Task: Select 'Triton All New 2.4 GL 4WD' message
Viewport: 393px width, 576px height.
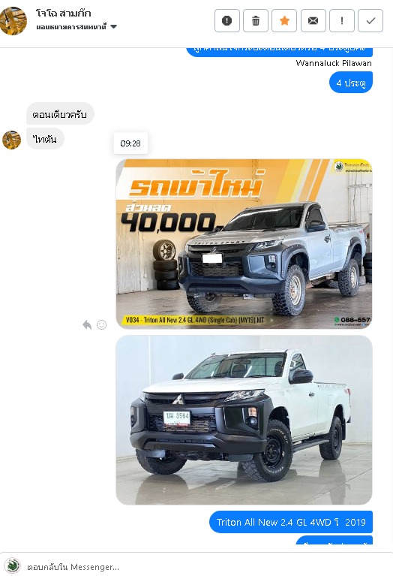Action: tap(291, 522)
